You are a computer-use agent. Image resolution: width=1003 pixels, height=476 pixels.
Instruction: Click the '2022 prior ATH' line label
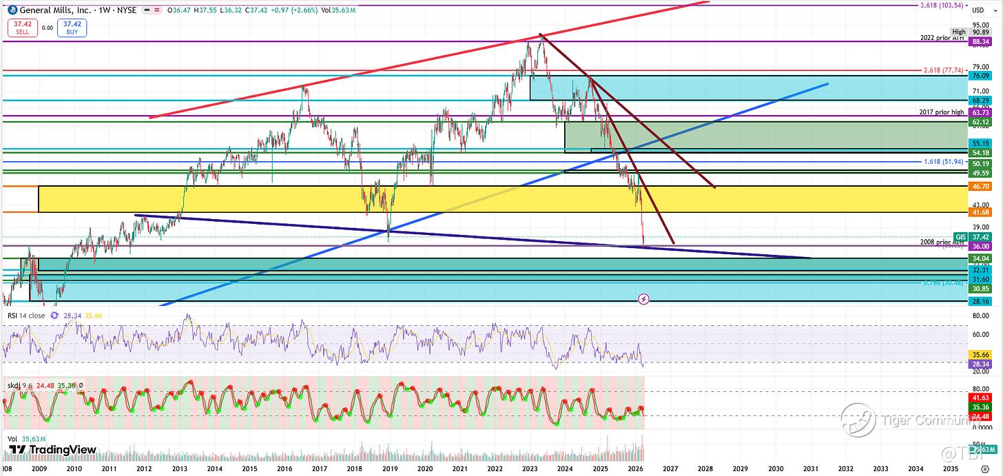942,38
